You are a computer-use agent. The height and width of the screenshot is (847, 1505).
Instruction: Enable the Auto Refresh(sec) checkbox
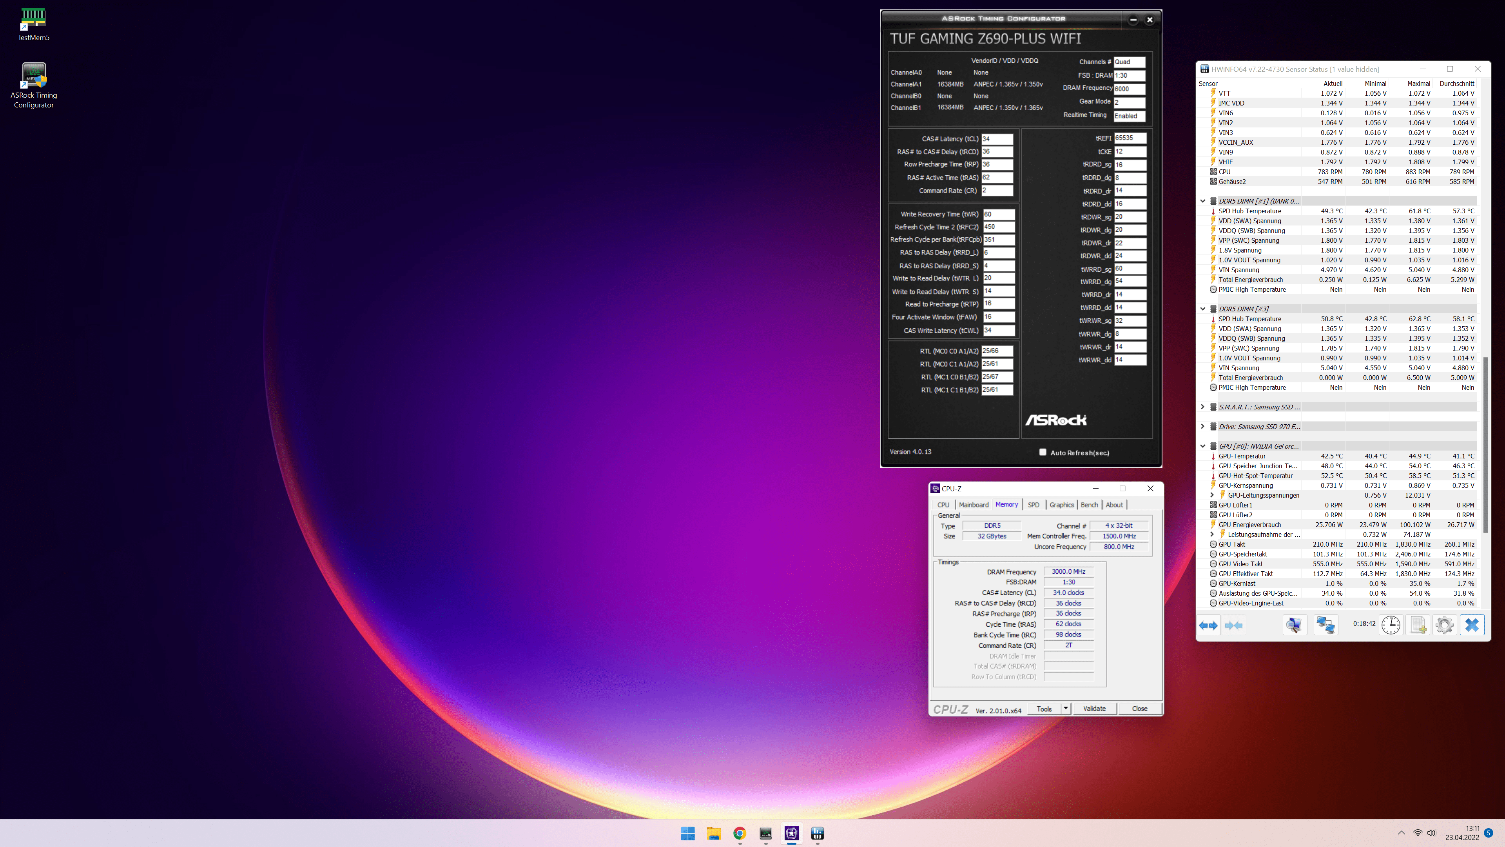(x=1042, y=452)
